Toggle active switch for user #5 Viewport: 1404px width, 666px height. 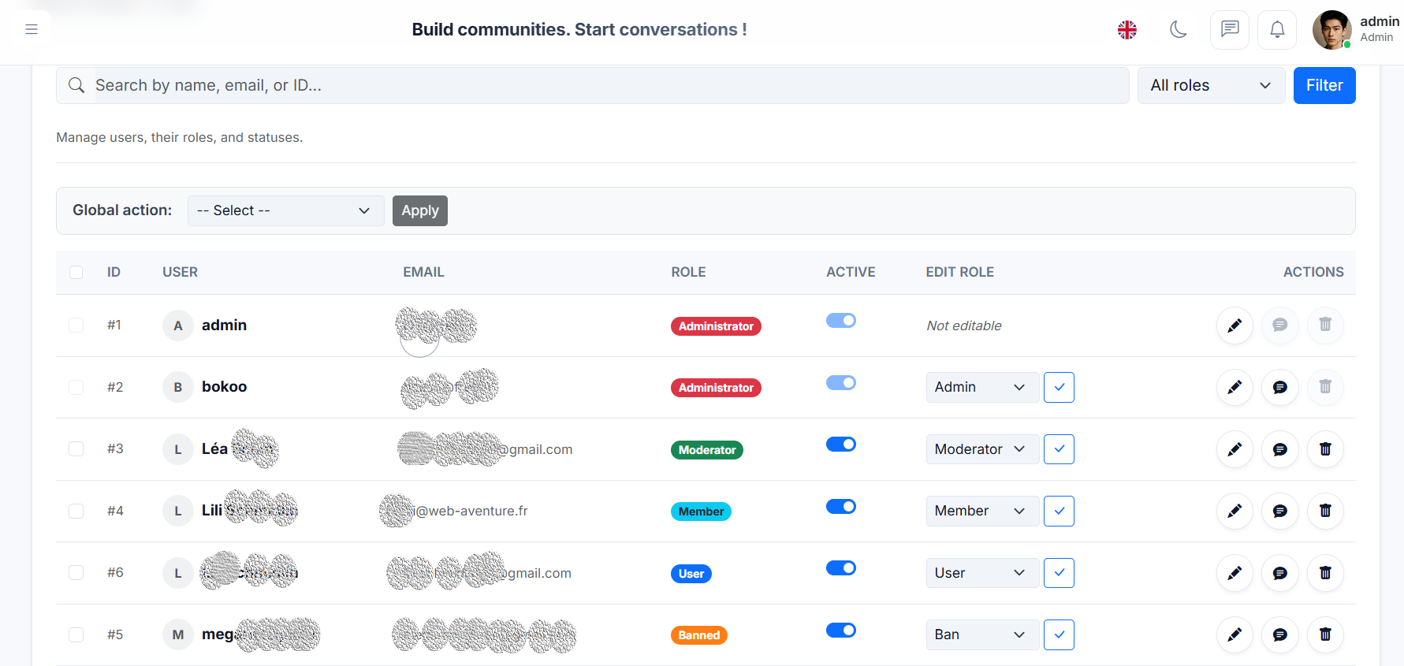coord(841,630)
